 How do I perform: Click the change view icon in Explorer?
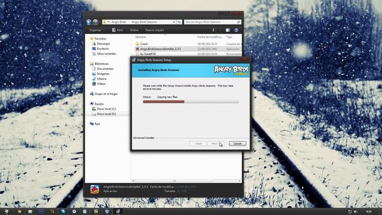213,30
